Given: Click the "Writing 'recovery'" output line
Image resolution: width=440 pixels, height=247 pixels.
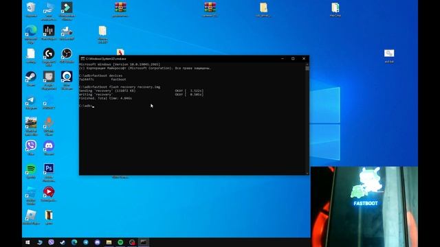Looking at the screenshot, I should (x=142, y=95).
